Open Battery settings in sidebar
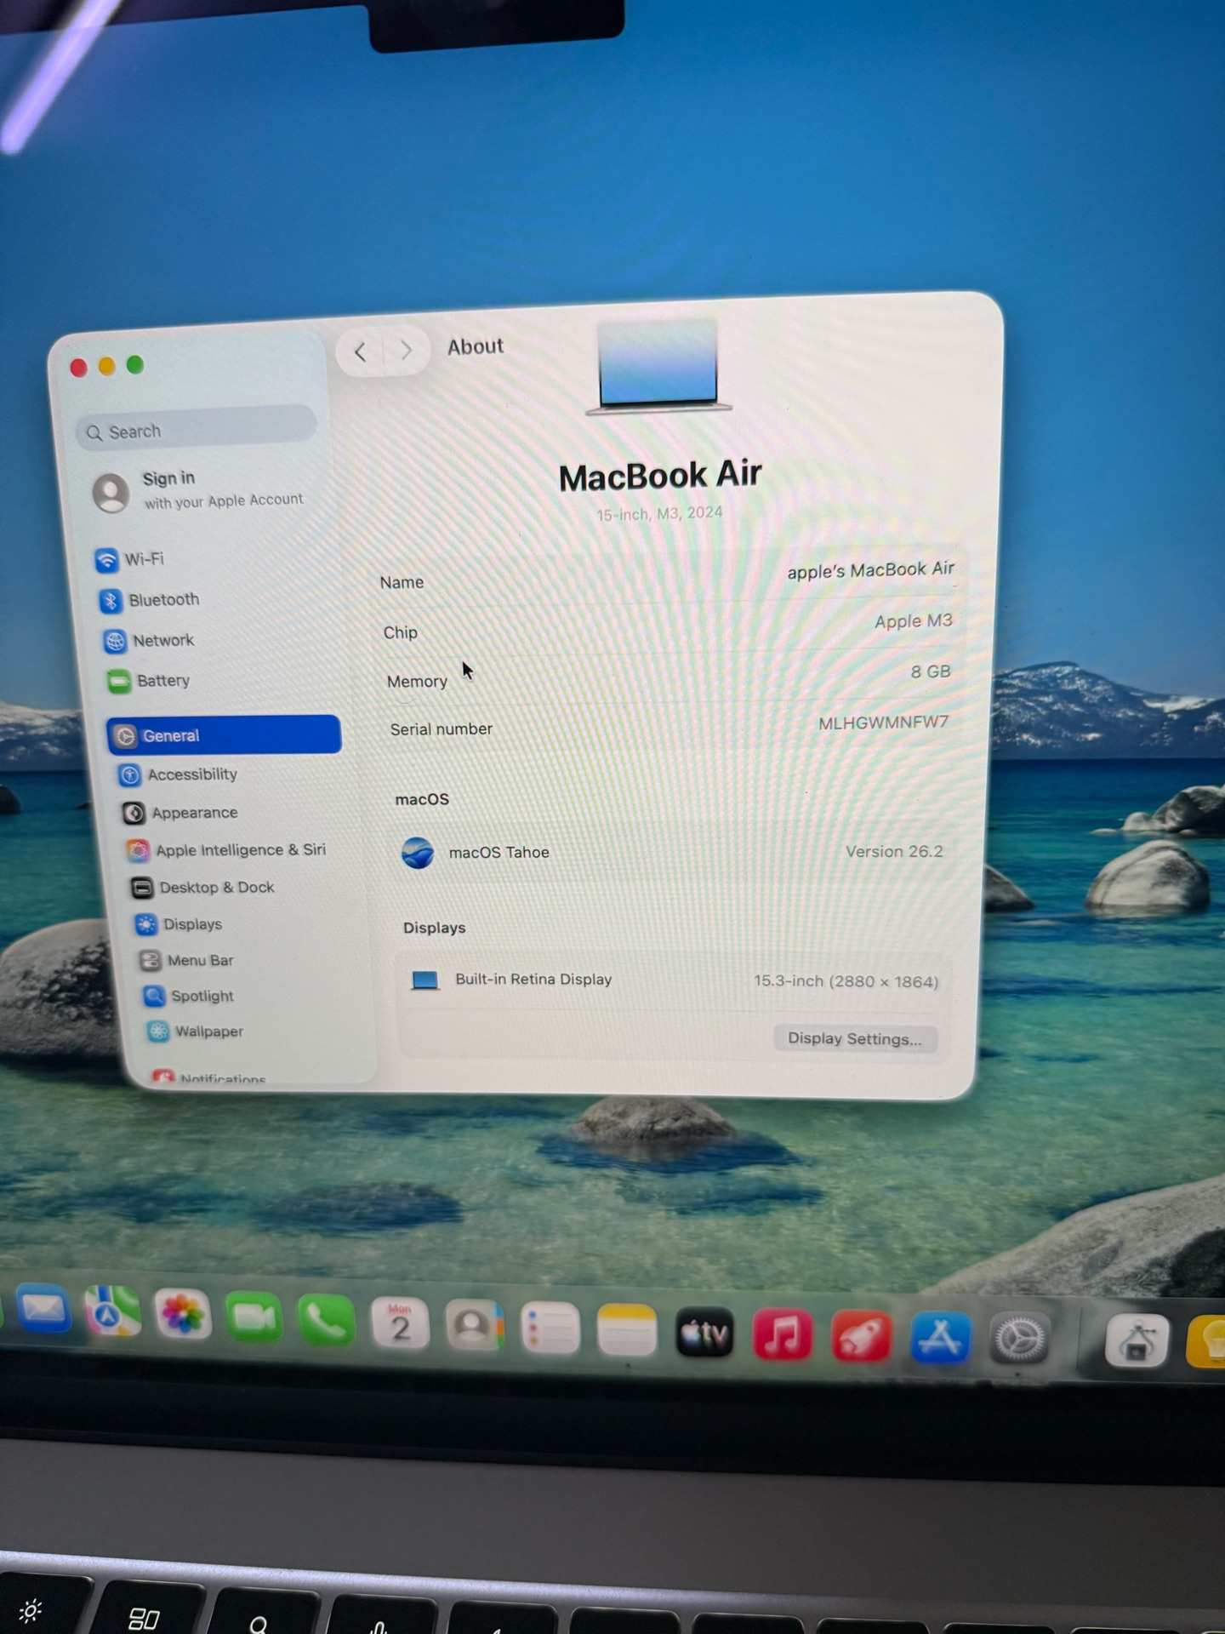The width and height of the screenshot is (1225, 1634). [x=149, y=681]
